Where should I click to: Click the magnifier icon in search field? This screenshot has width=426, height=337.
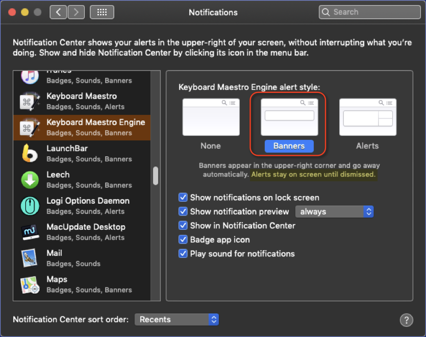tap(325, 12)
